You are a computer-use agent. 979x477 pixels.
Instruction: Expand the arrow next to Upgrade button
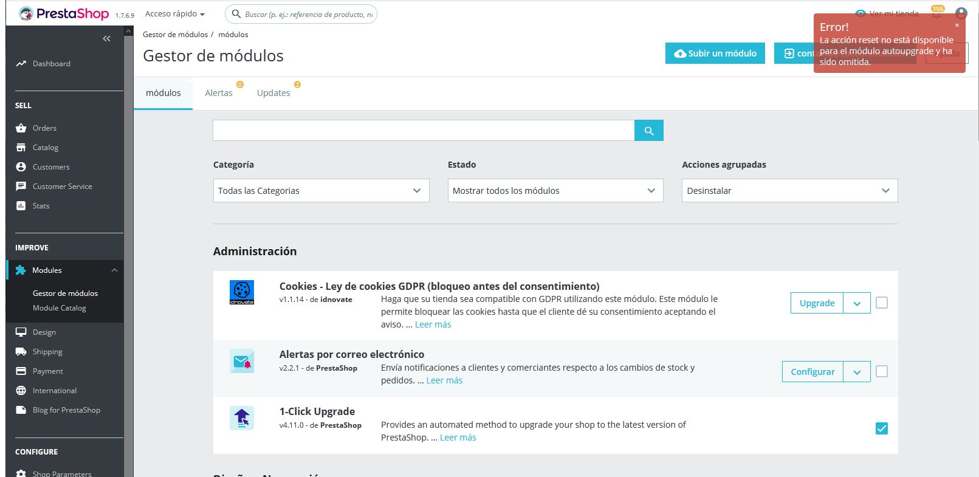pyautogui.click(x=857, y=303)
